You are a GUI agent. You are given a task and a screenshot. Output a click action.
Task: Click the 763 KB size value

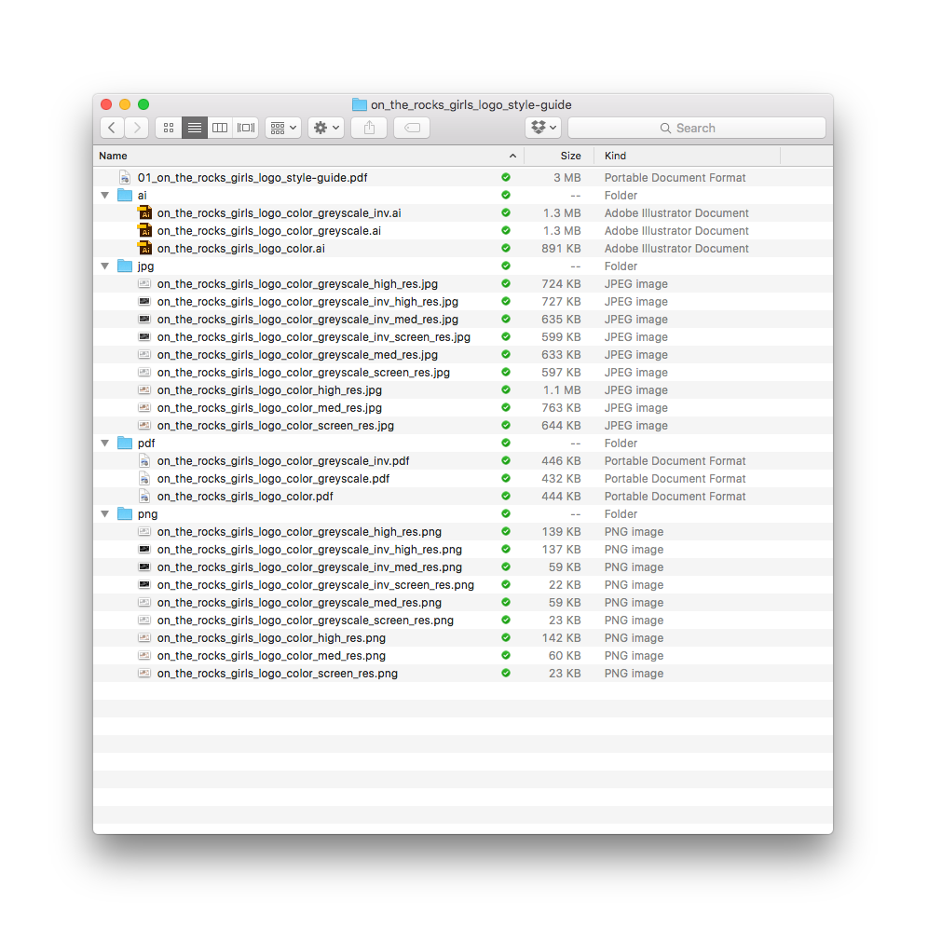pos(561,408)
